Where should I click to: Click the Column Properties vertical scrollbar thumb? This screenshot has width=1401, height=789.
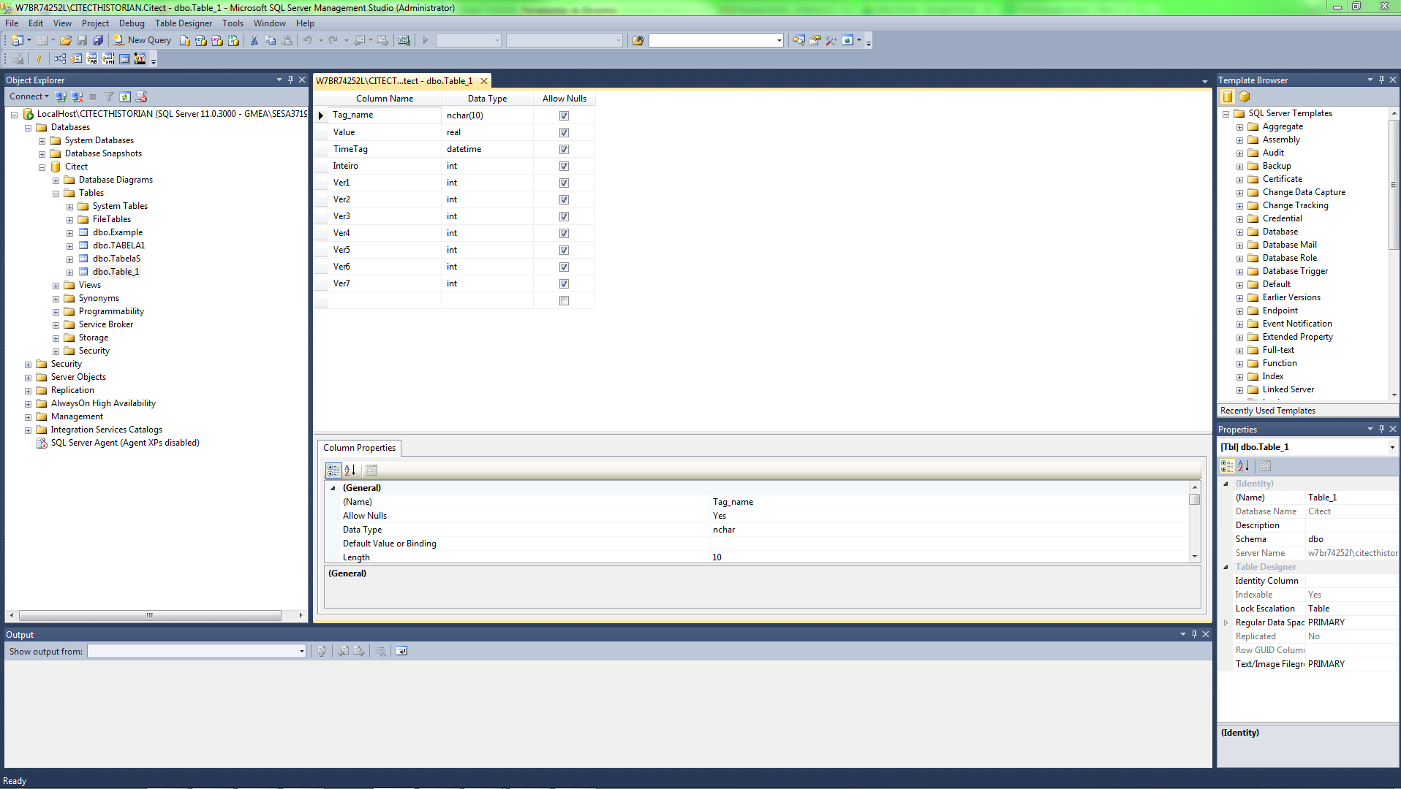(x=1195, y=500)
